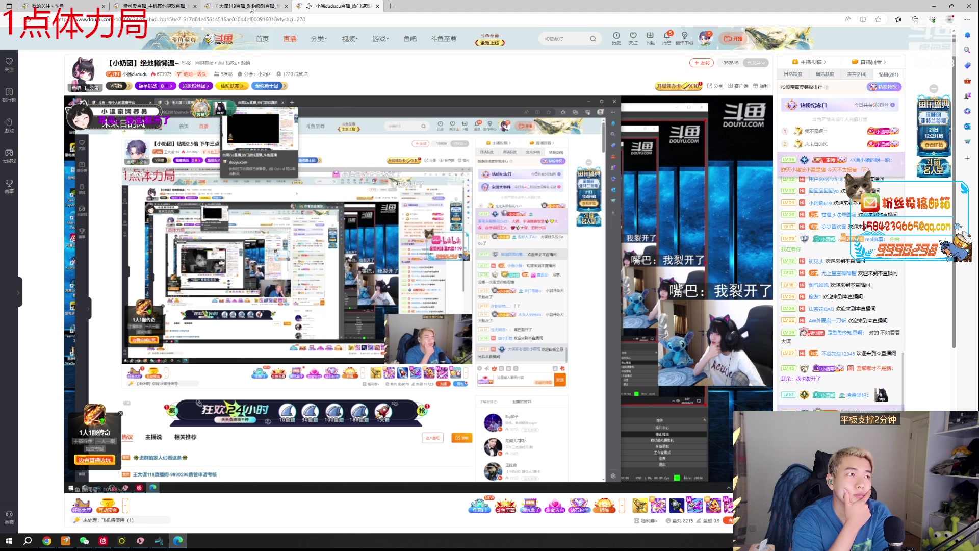Open WeChat from the Windows taskbar
The image size is (979, 551).
(84, 541)
